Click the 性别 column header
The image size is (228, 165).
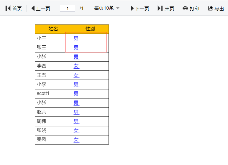[90, 29]
